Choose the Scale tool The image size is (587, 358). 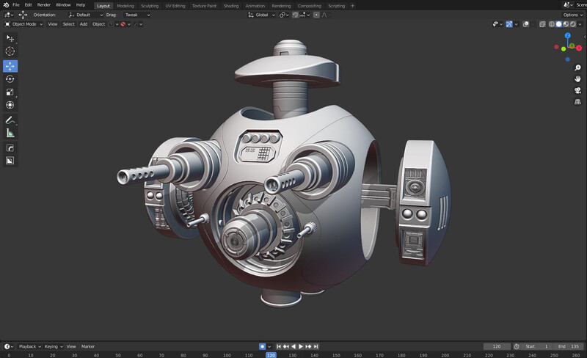(x=10, y=92)
